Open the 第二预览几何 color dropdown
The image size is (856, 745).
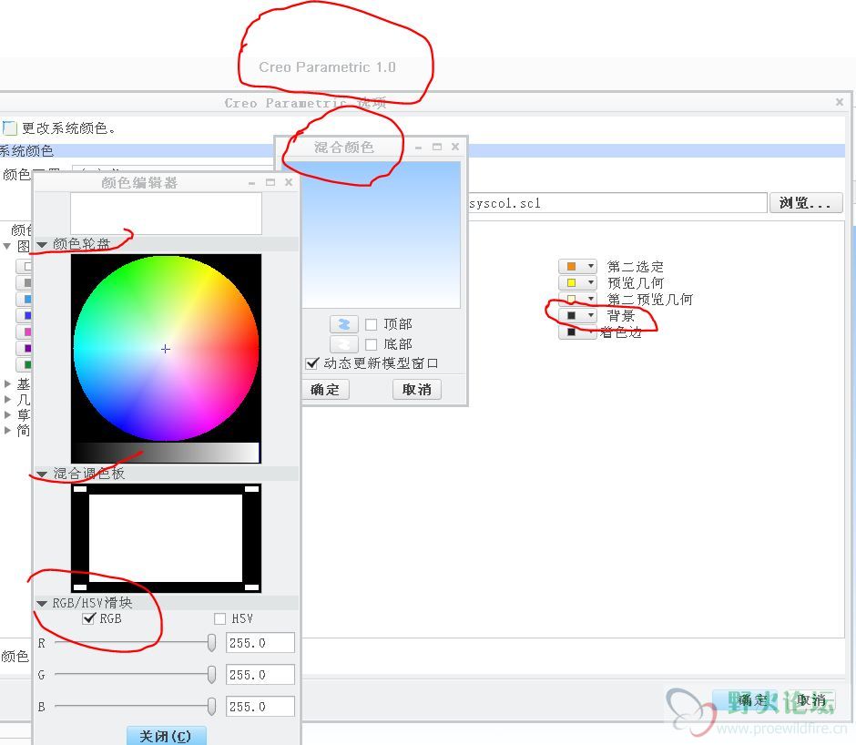(x=591, y=299)
